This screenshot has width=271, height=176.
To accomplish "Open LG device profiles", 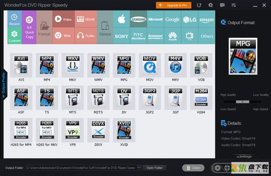I will 190,19.
